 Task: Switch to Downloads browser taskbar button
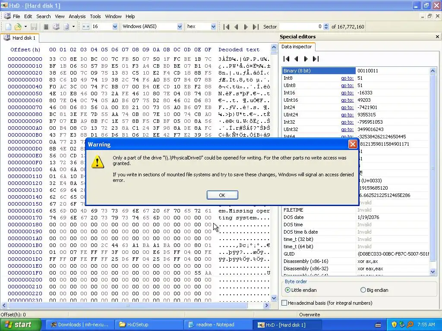(79, 325)
